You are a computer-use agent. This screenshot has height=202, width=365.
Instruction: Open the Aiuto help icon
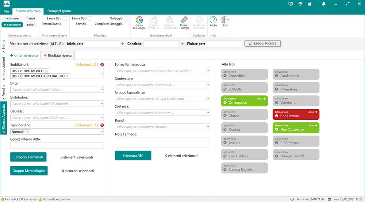coord(213,20)
